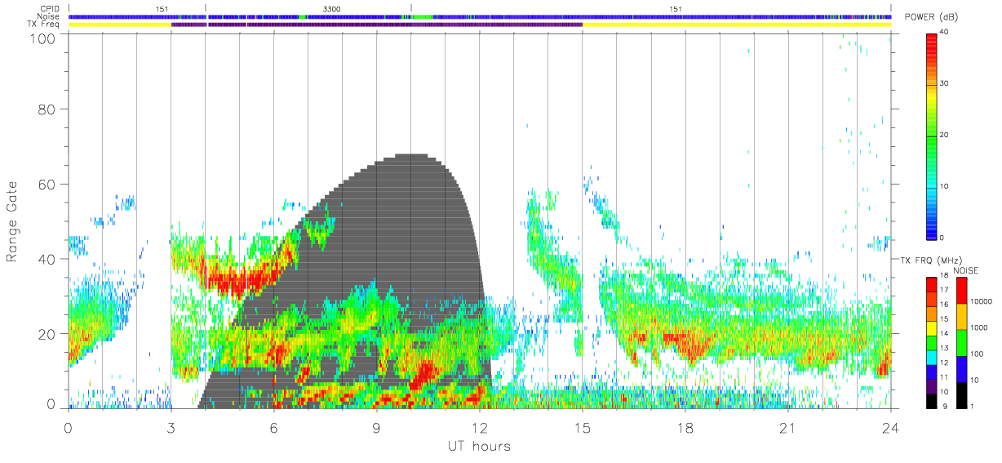The height and width of the screenshot is (463, 1002).
Task: Click the blue swatch in the NOISE colorbar
Action: (x=960, y=368)
